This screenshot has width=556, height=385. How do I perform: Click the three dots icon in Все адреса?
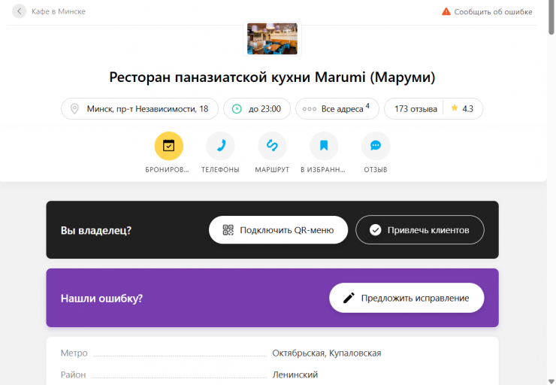(x=310, y=109)
